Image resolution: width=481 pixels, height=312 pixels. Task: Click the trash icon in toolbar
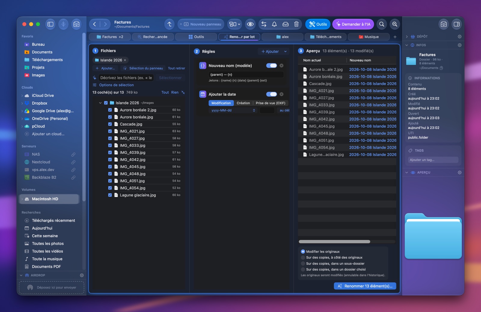[296, 24]
